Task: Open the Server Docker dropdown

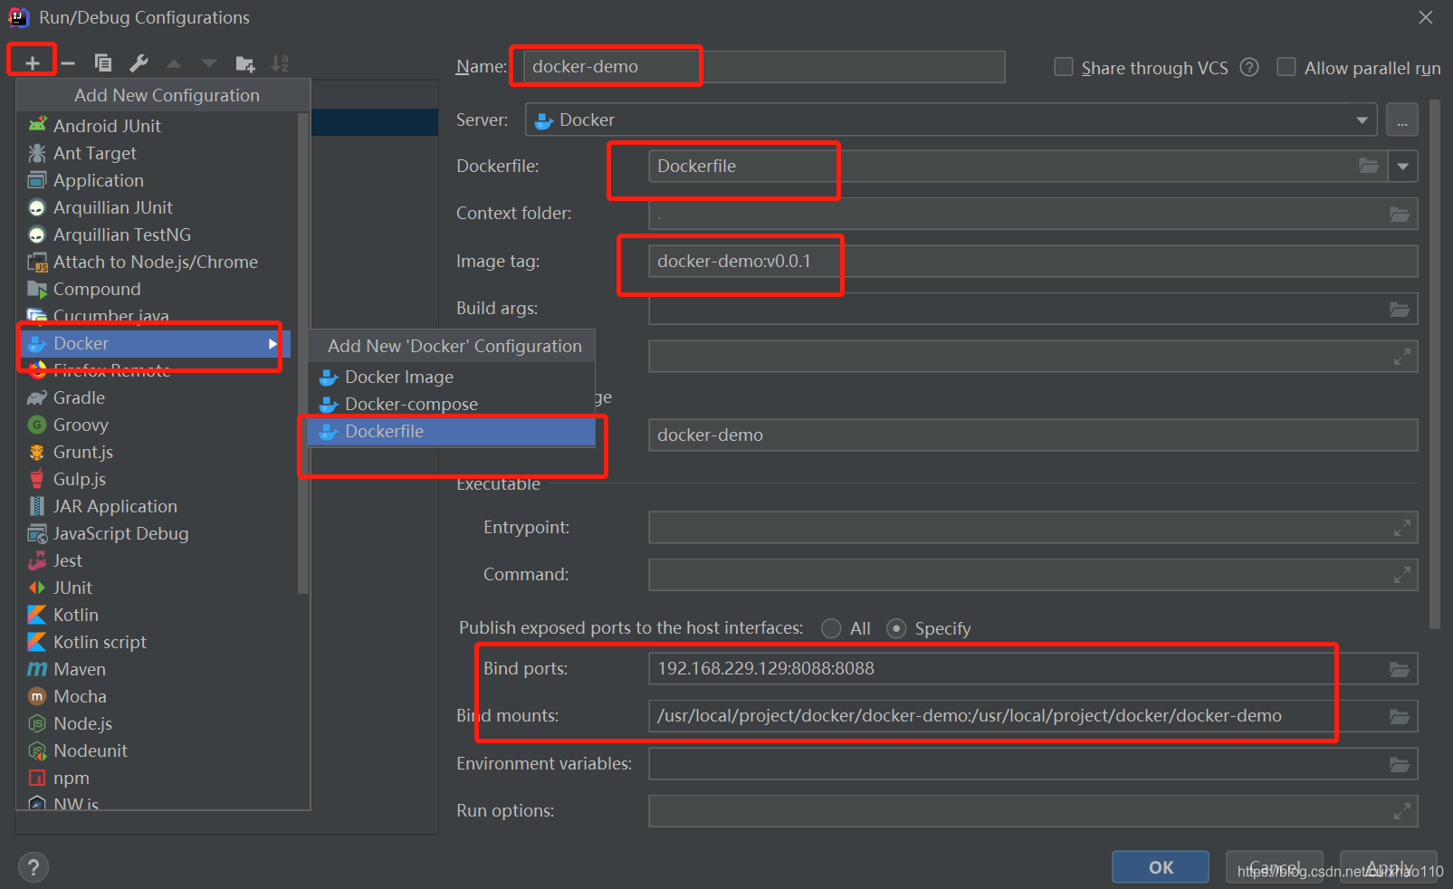Action: point(951,119)
